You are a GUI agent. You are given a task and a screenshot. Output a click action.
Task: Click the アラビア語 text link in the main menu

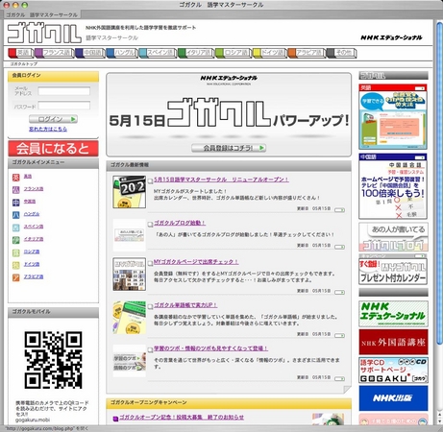pyautogui.click(x=34, y=276)
